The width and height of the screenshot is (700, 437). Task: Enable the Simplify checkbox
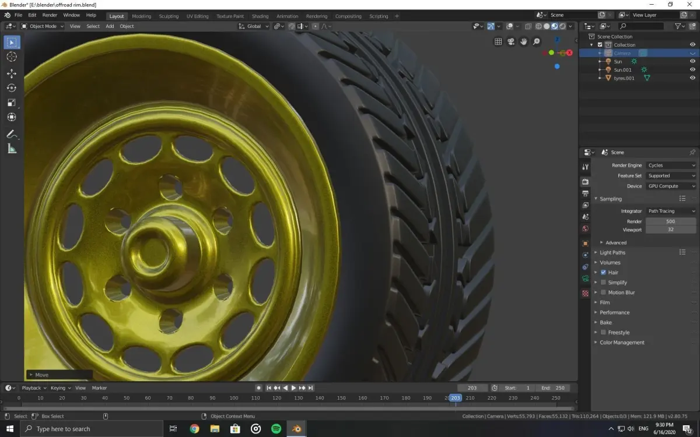click(603, 282)
